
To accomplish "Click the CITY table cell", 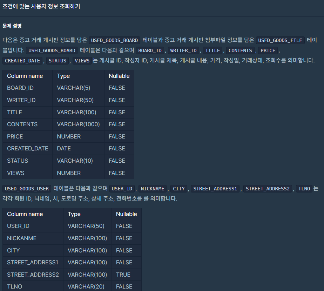I will click(x=33, y=250).
